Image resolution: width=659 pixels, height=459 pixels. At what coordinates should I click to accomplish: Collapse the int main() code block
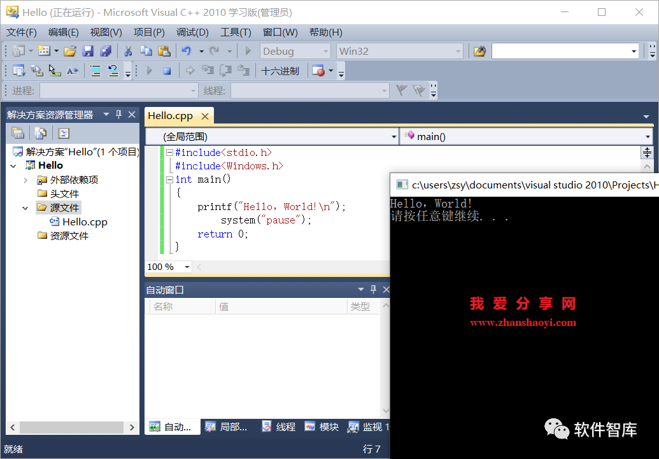169,180
